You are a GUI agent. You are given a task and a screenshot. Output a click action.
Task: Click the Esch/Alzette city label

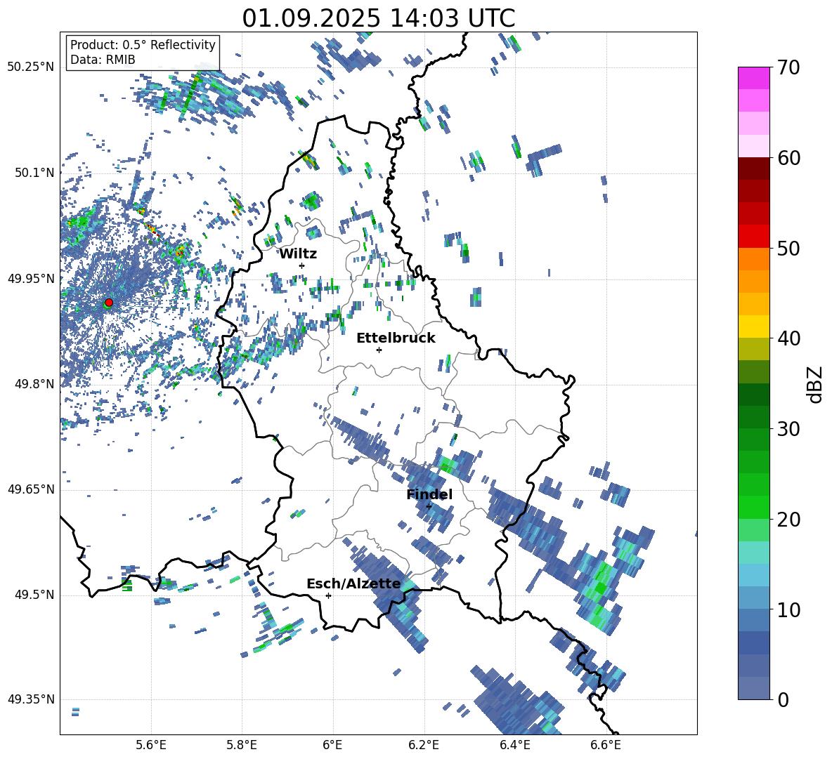(353, 584)
